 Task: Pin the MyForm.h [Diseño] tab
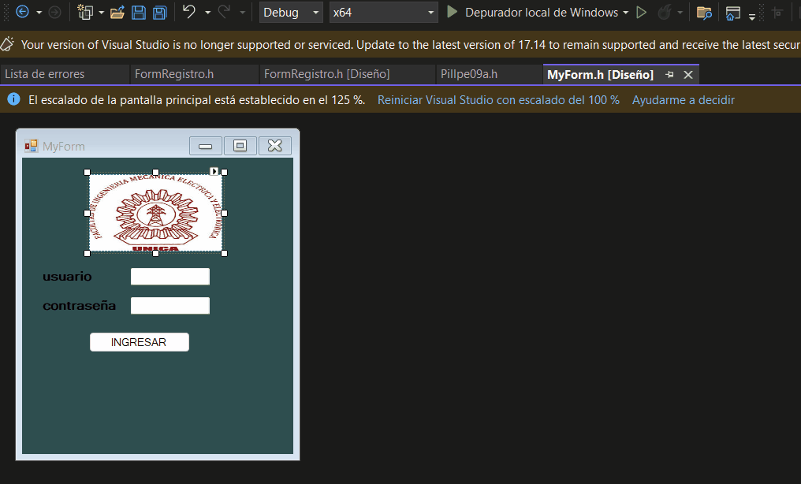pyautogui.click(x=669, y=75)
